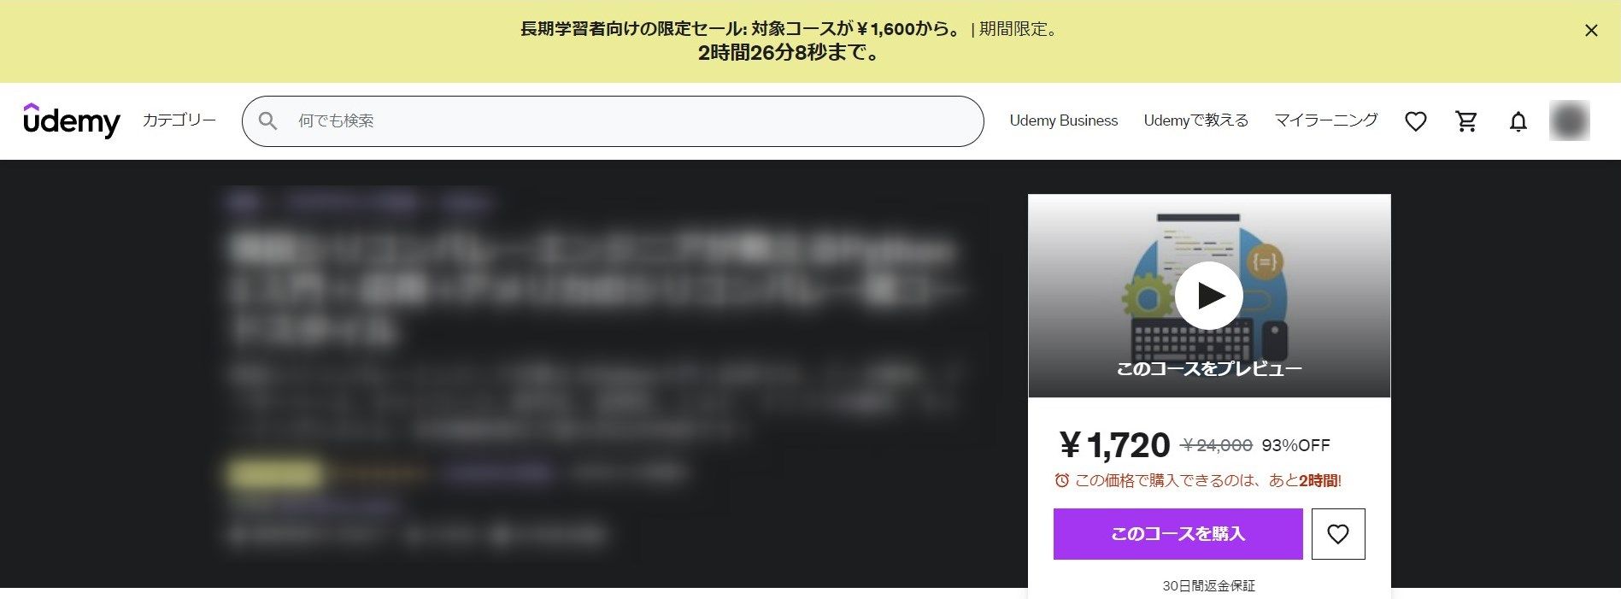The image size is (1621, 599).
Task: Open the カテゴリー menu
Action: click(179, 120)
